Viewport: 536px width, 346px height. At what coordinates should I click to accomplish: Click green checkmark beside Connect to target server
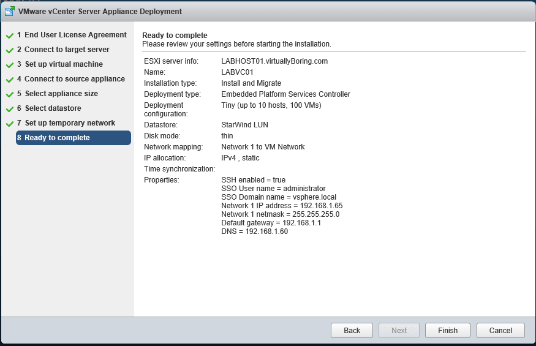10,50
